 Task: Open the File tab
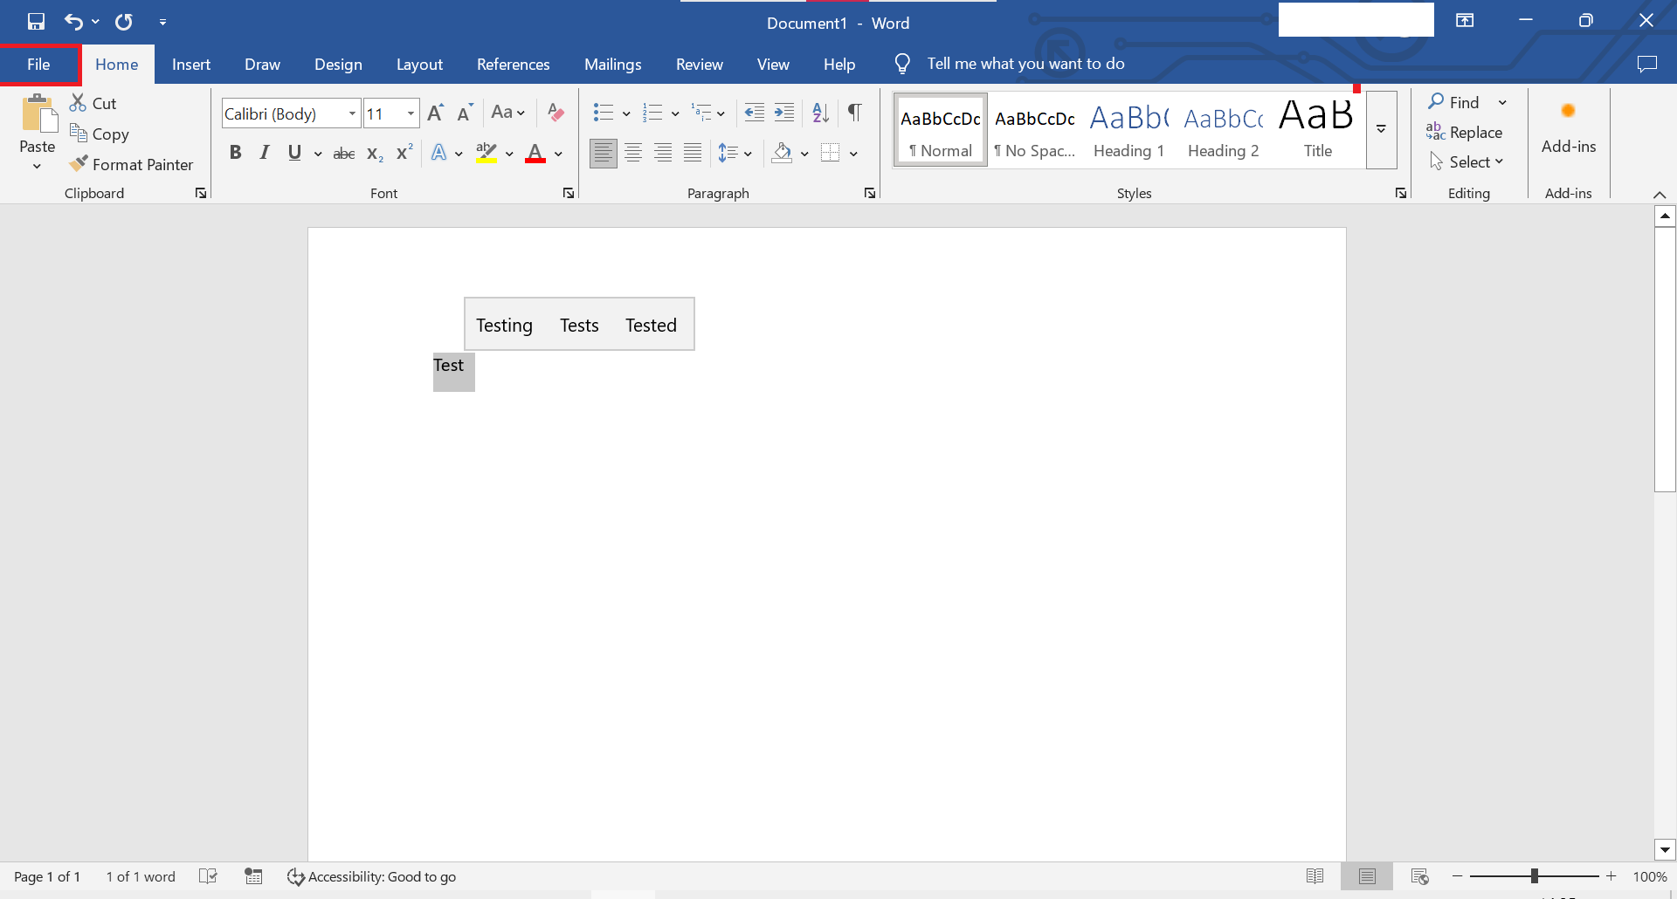point(38,65)
